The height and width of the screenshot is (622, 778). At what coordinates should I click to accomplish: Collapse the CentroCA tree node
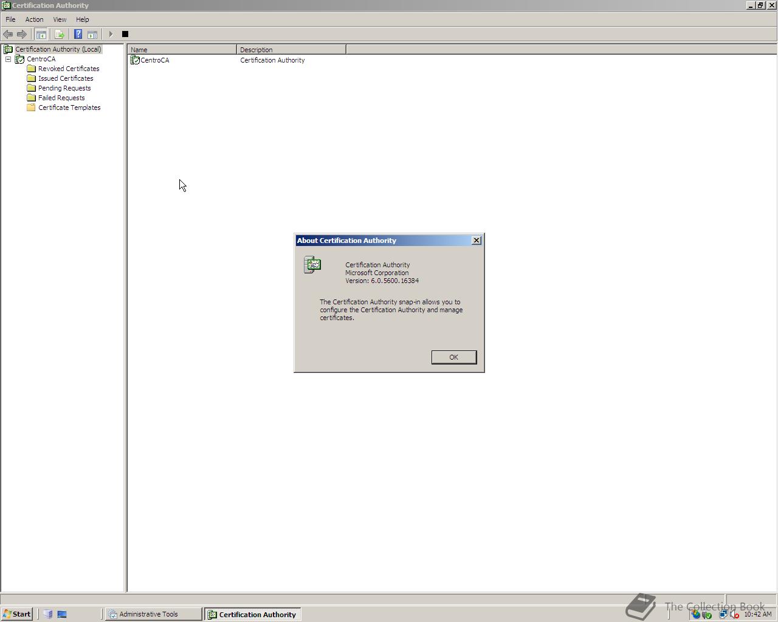point(8,59)
